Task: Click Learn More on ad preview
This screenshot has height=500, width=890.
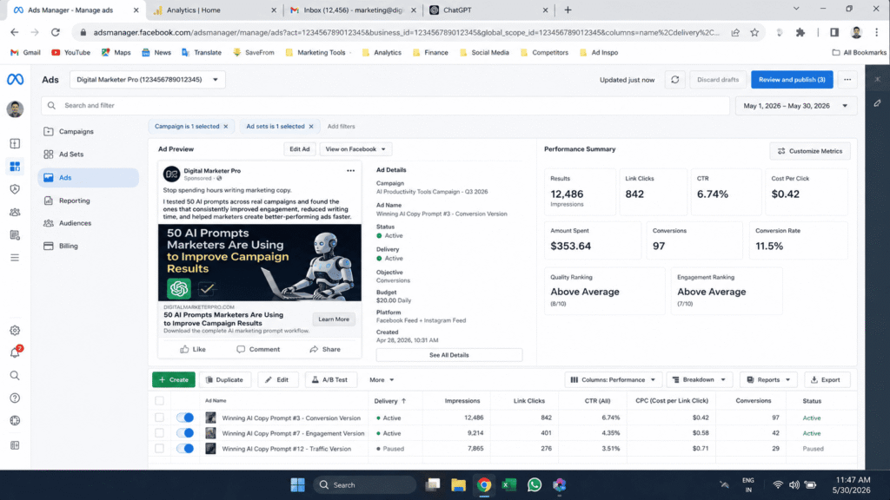Action: point(334,319)
